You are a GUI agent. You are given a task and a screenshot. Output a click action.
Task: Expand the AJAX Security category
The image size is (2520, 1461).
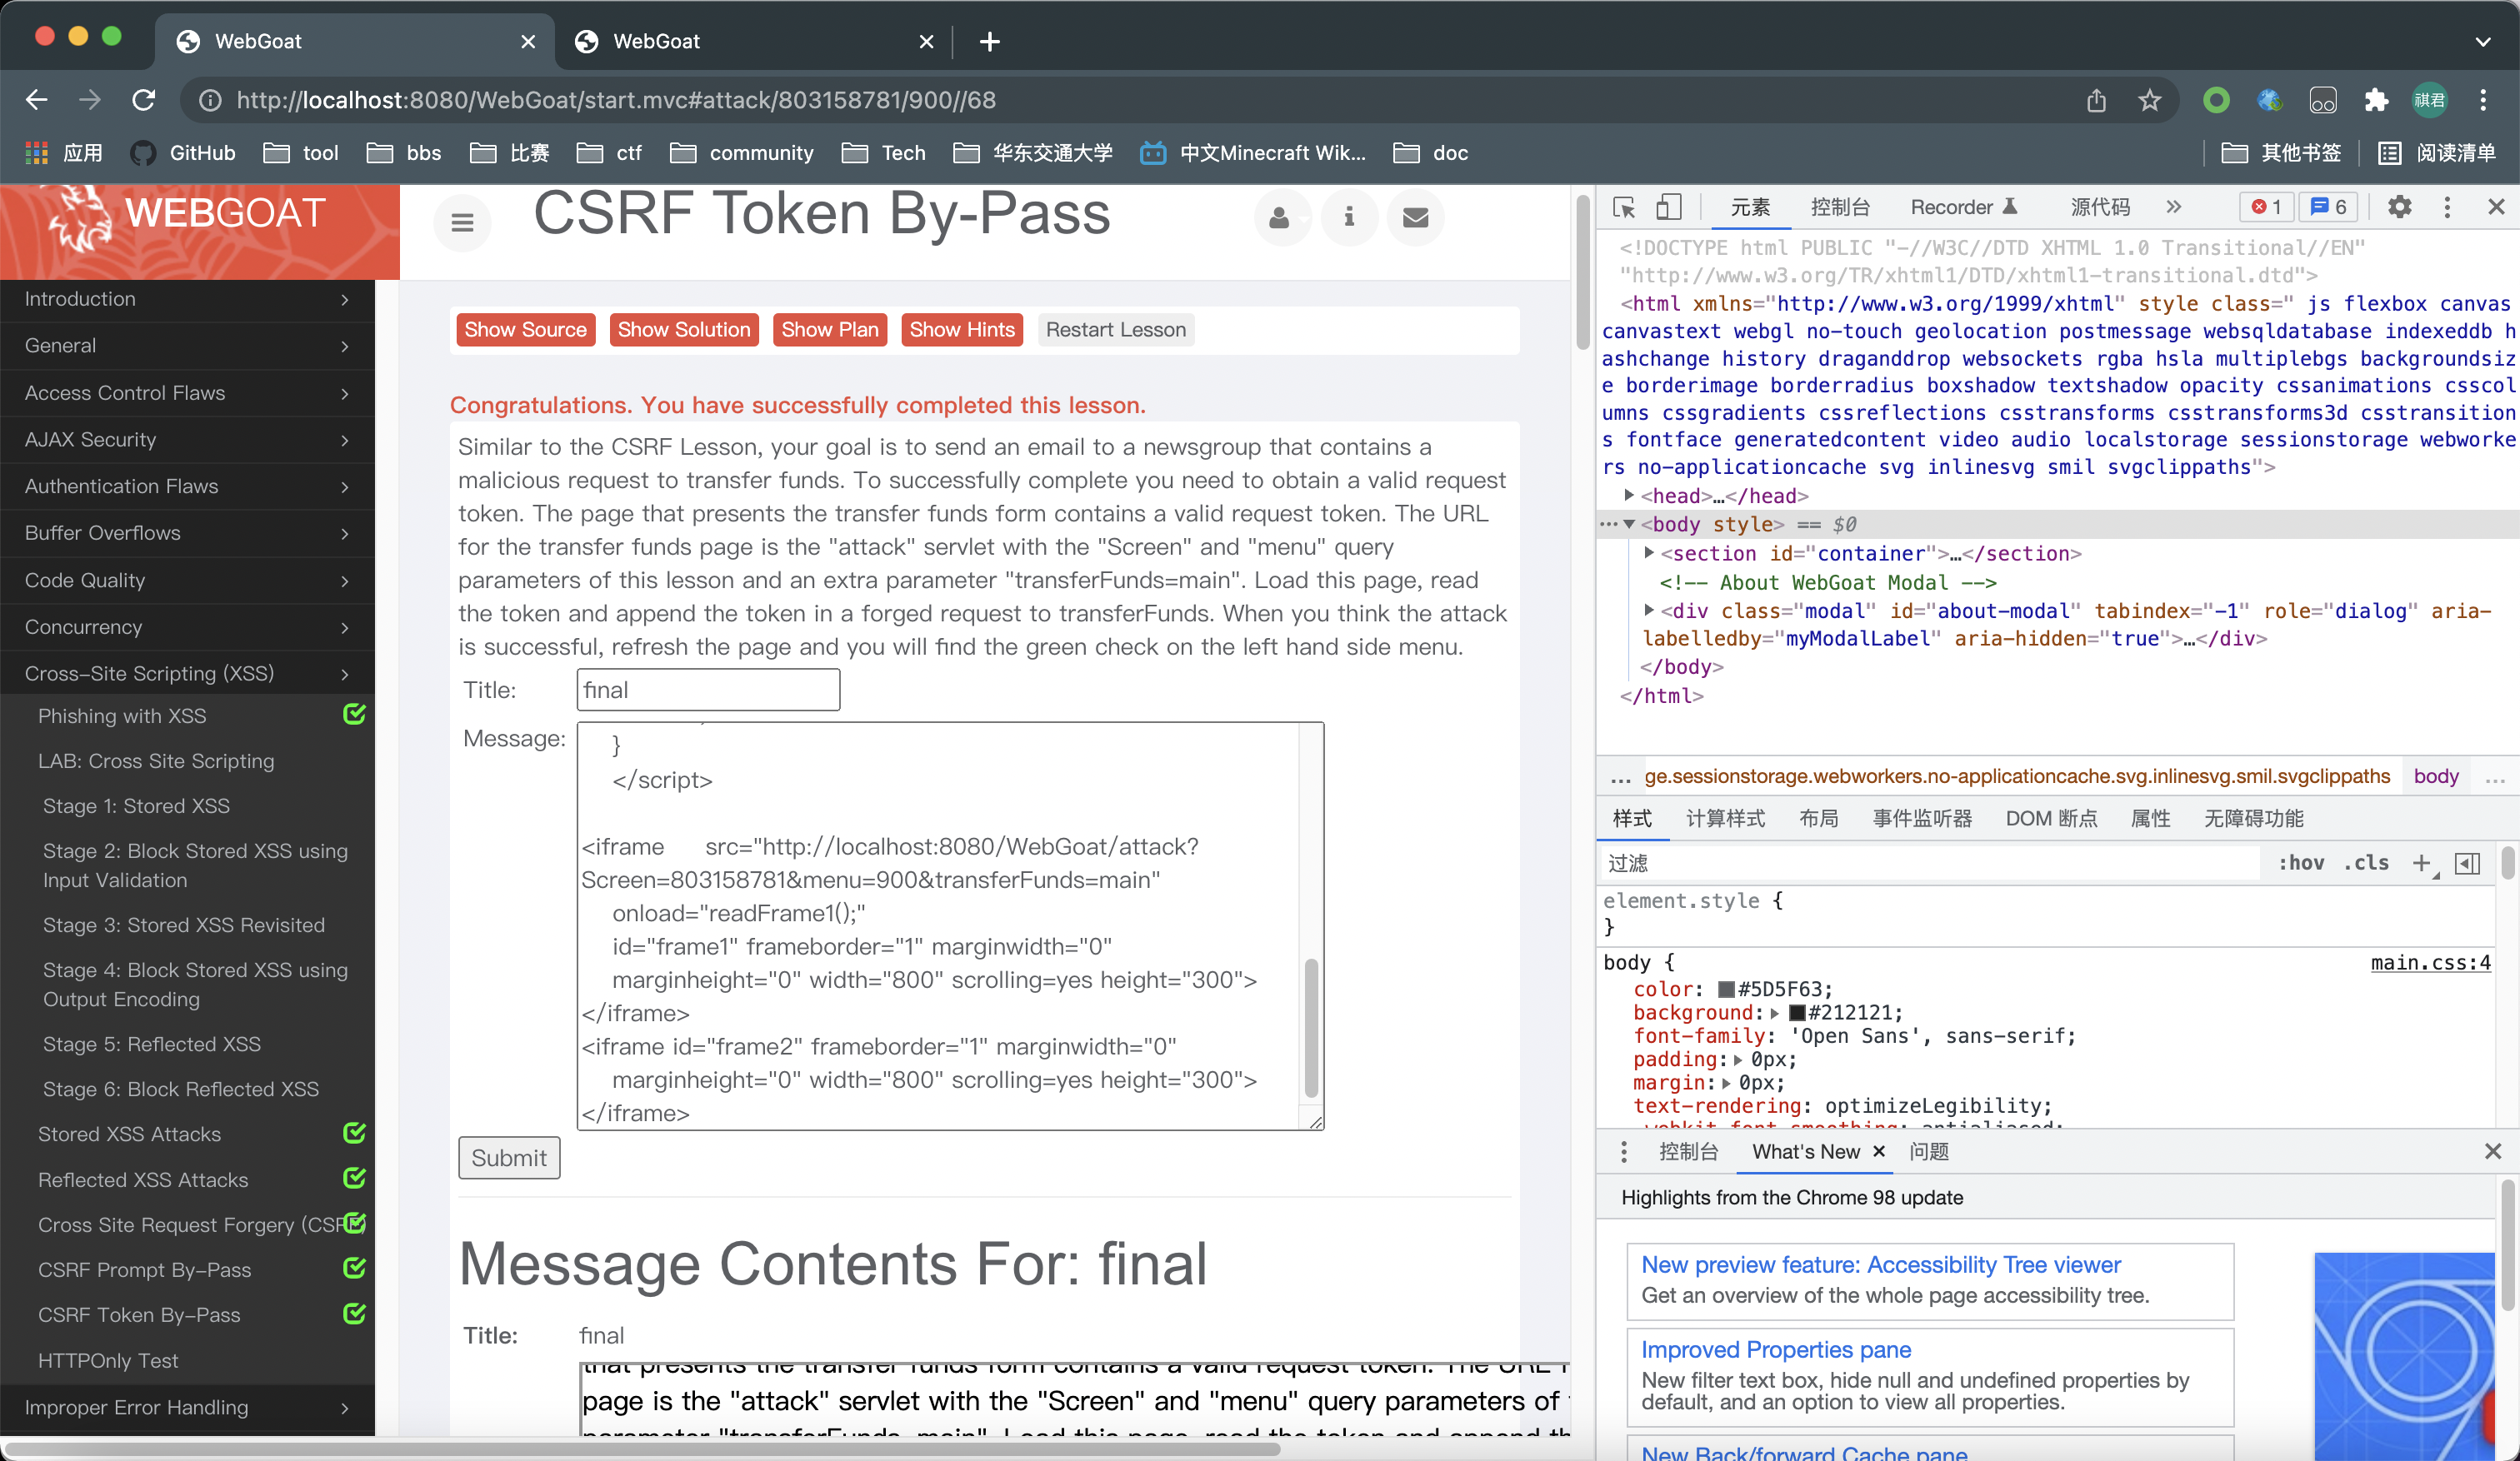pyautogui.click(x=187, y=440)
